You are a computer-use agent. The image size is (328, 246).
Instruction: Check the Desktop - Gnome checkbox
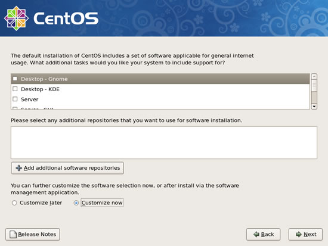(x=15, y=79)
